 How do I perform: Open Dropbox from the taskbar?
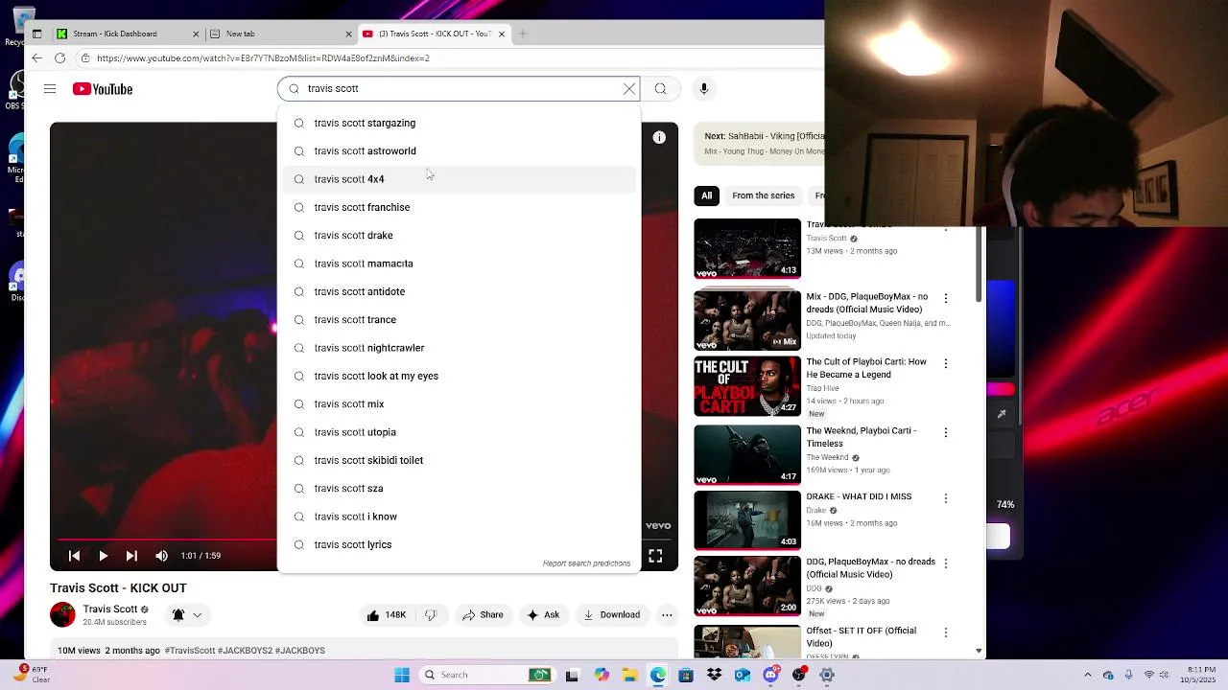pyautogui.click(x=714, y=675)
